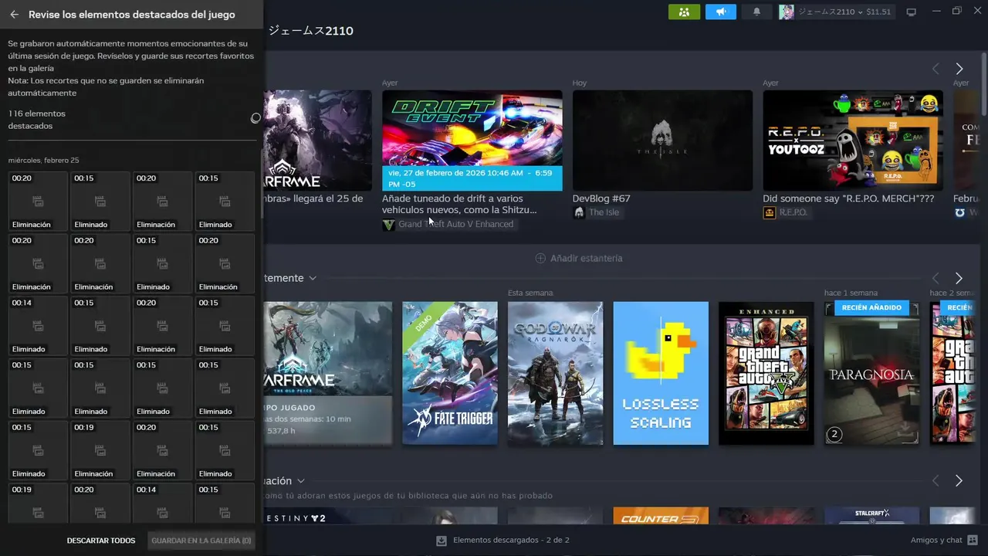Viewport: 988px width, 556px height.
Task: Launch Big Picture mode monitor icon
Action: pyautogui.click(x=911, y=12)
